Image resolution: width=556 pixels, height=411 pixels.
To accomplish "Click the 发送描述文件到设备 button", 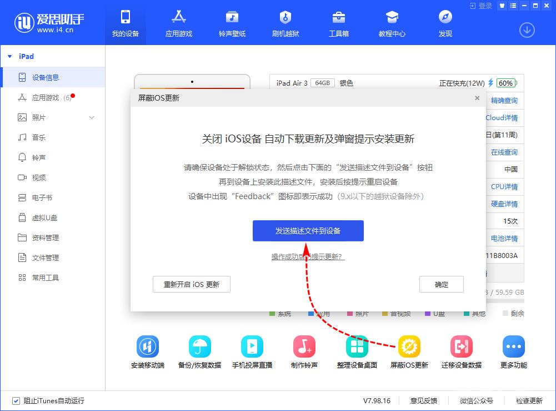I will (x=308, y=231).
